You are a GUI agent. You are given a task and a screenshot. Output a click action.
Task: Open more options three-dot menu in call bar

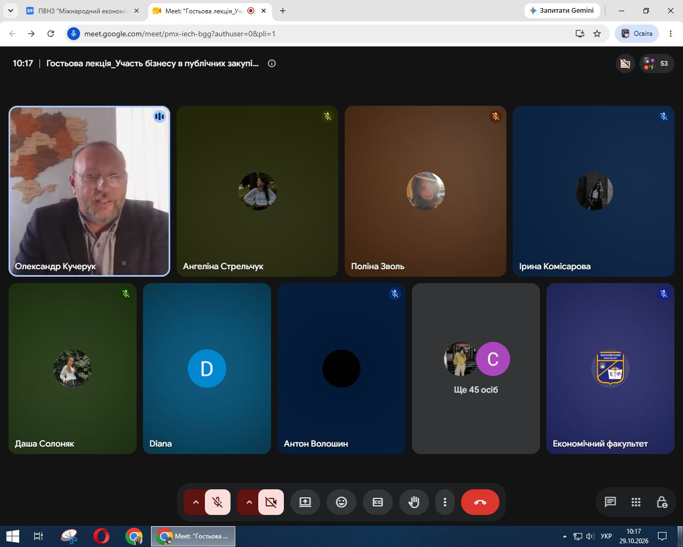pos(445,502)
